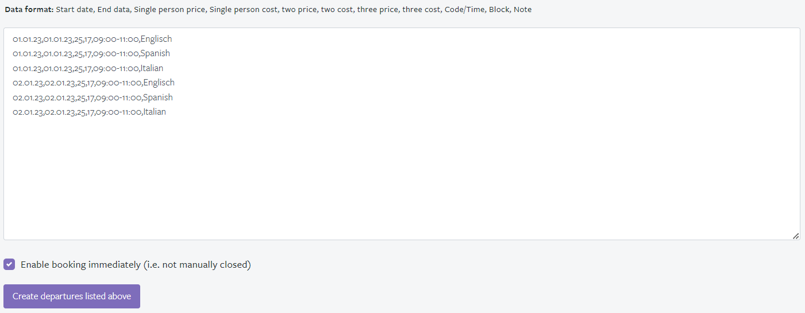Image resolution: width=805 pixels, height=313 pixels.
Task: Click the start date in the last departure line
Action: tap(28, 112)
